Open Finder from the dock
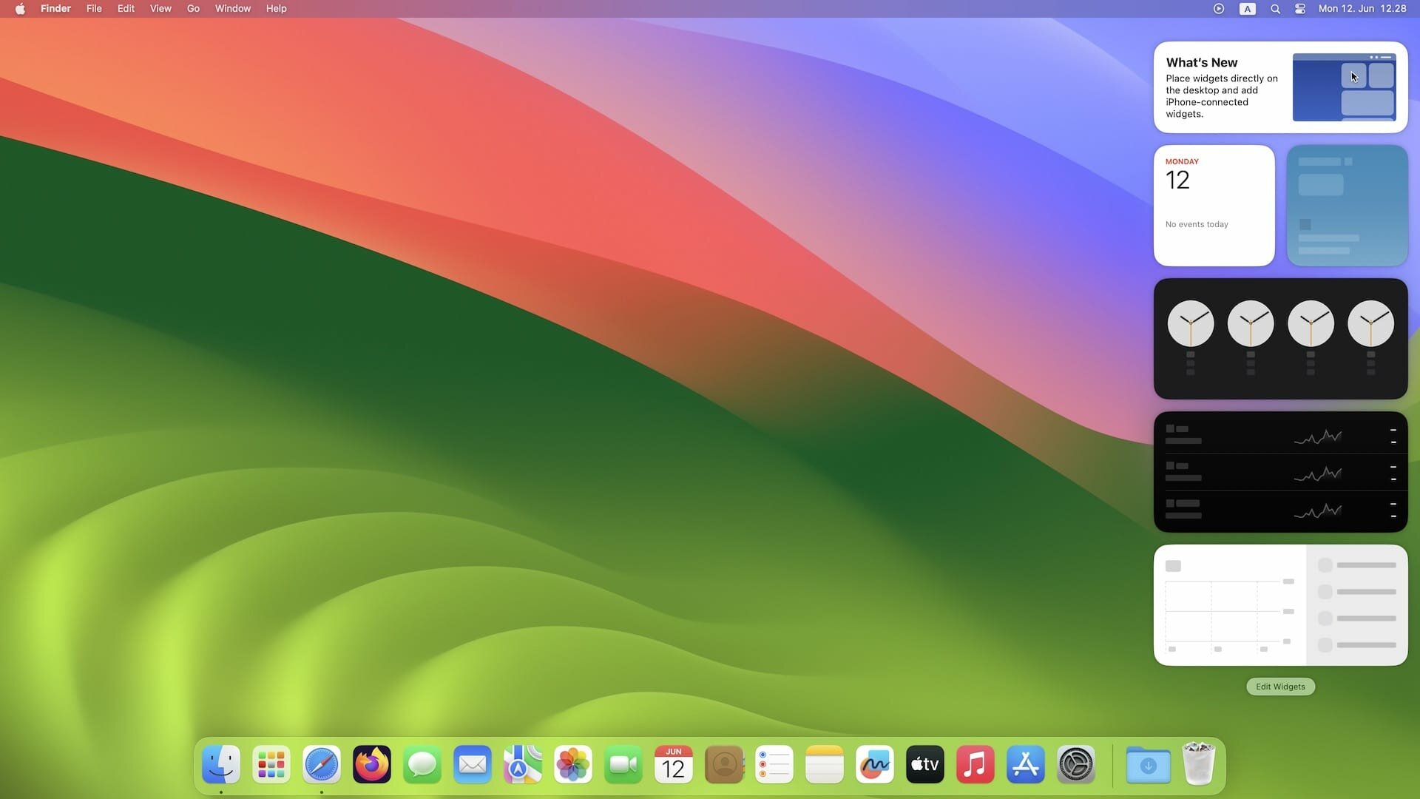1420x799 pixels. 221,764
